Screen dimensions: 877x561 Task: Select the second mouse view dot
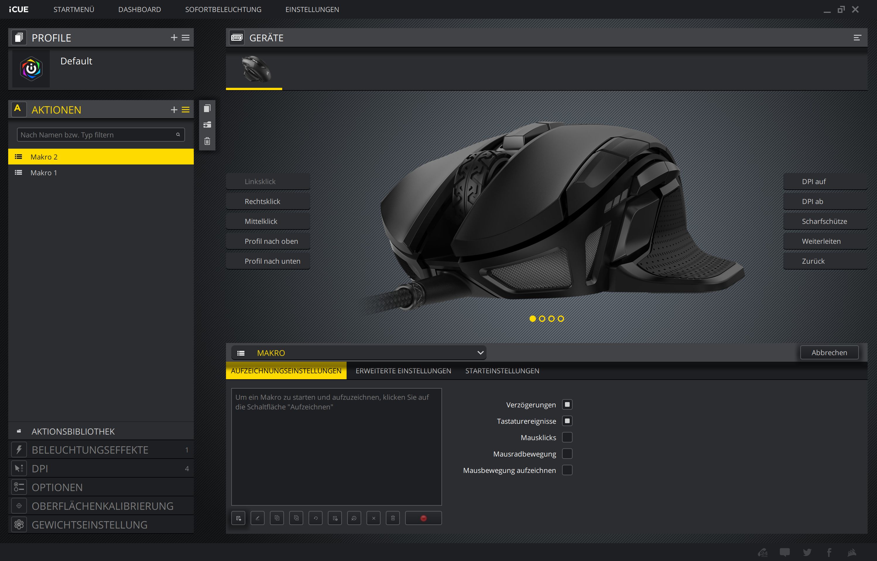[542, 319]
